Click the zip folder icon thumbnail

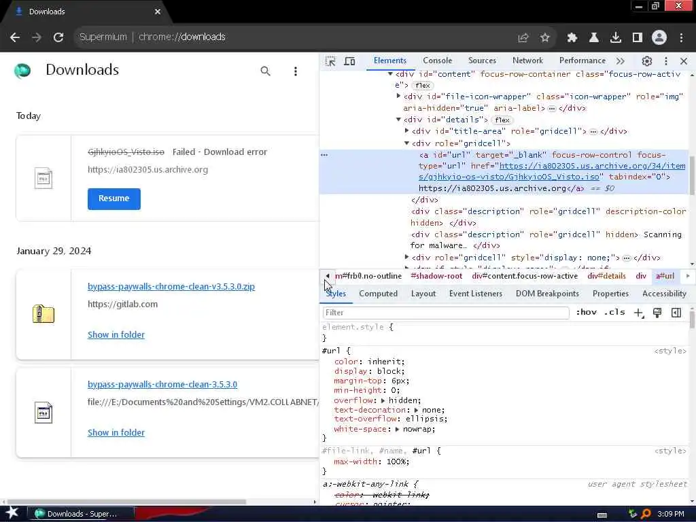point(43,314)
